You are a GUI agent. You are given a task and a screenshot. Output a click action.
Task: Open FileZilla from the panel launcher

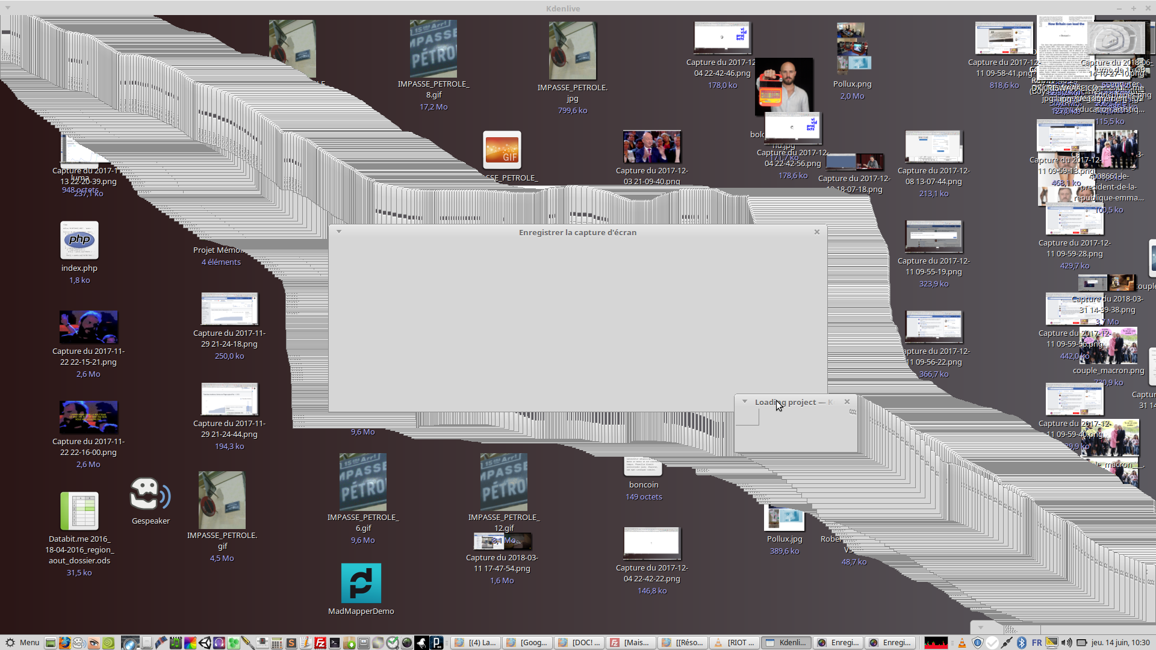[x=320, y=643]
